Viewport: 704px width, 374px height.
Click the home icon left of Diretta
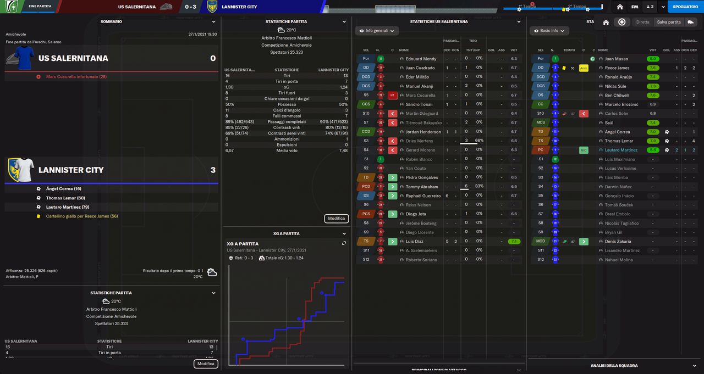[606, 23]
